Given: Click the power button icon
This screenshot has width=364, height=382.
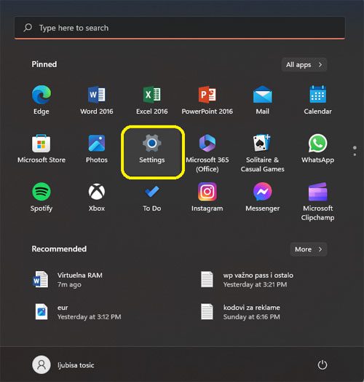Looking at the screenshot, I should point(323,365).
